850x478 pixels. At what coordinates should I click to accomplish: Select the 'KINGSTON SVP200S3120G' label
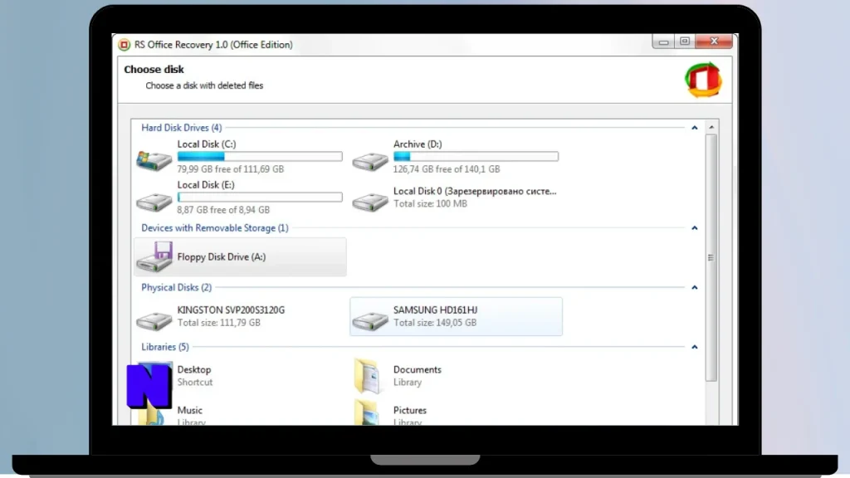231,310
